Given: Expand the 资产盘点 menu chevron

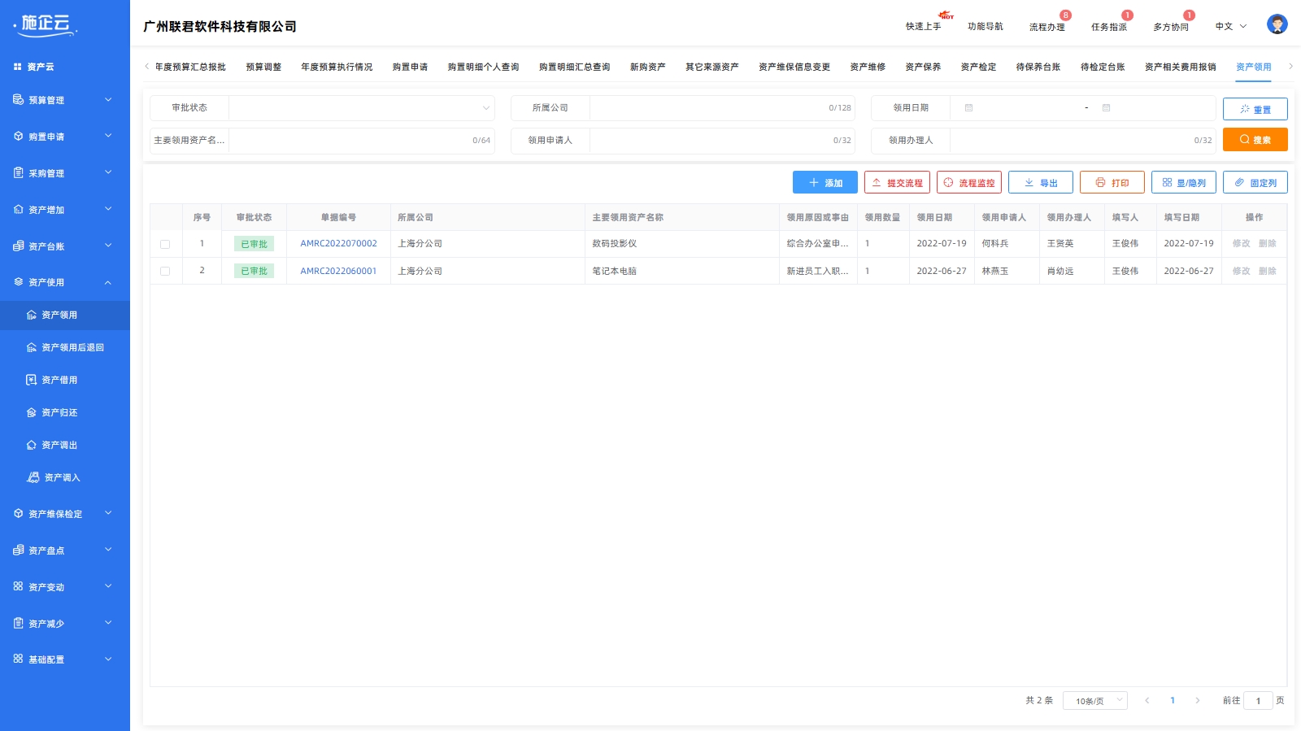Looking at the screenshot, I should [108, 550].
